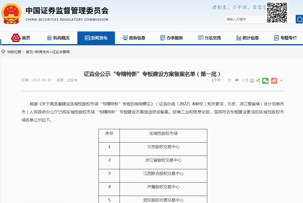The image size is (303, 203).
Task: Click the bar chart icon beside 统计信息
Action: 239,38
